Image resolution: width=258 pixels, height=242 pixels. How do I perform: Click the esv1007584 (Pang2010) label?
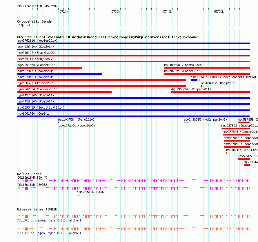click(x=76, y=120)
